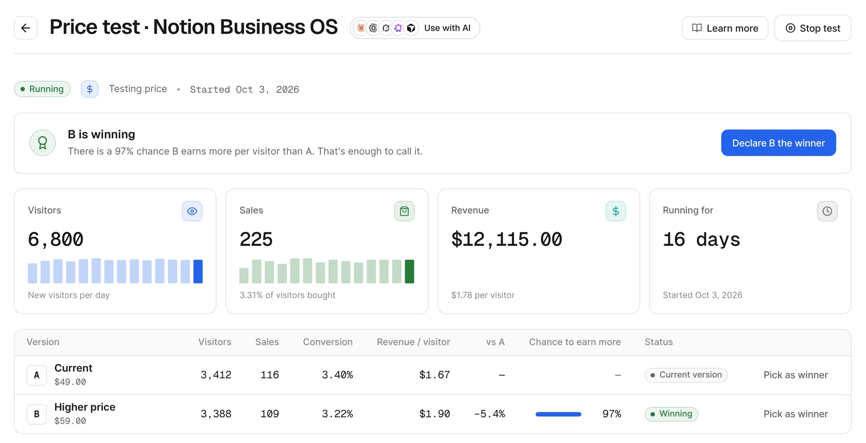Viewport: 866px width, 443px height.
Task: Open Use with AI options
Action: [x=415, y=28]
